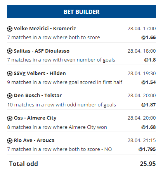Click the BET BUILDER header bar
Viewport: 163px width, 173px height.
(x=81, y=12)
